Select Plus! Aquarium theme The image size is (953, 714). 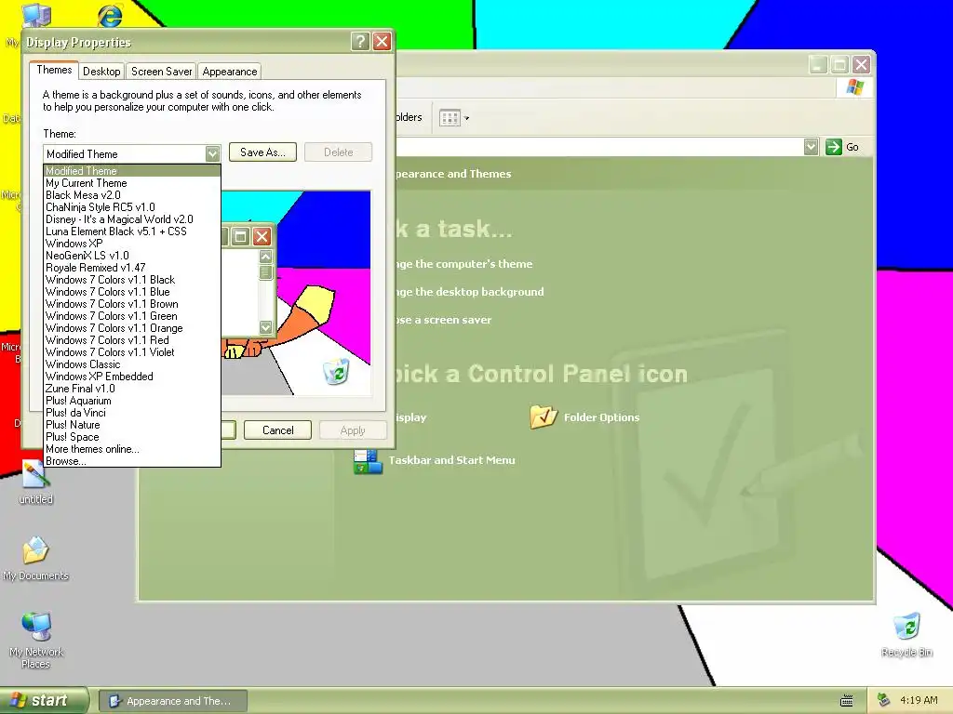[132, 401]
